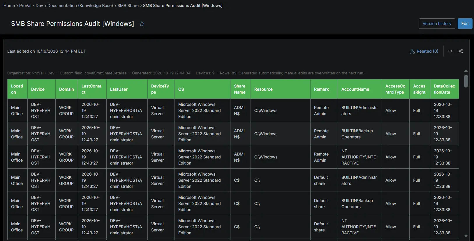This screenshot has width=474, height=241.
Task: Open Version history
Action: (x=437, y=24)
